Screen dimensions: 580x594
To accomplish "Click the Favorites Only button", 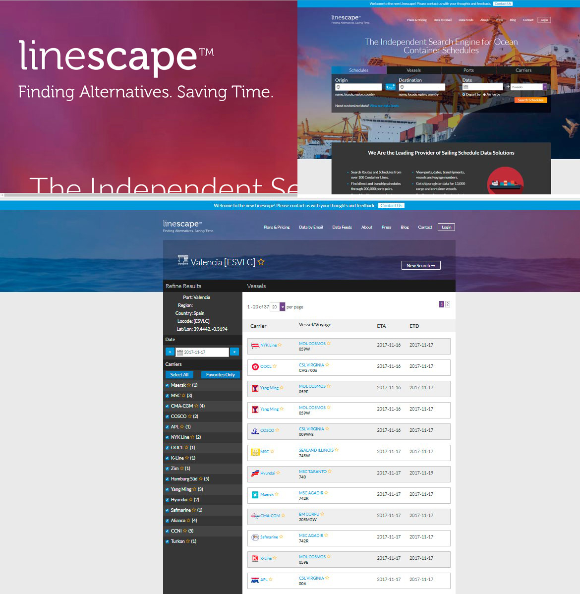I will point(221,375).
